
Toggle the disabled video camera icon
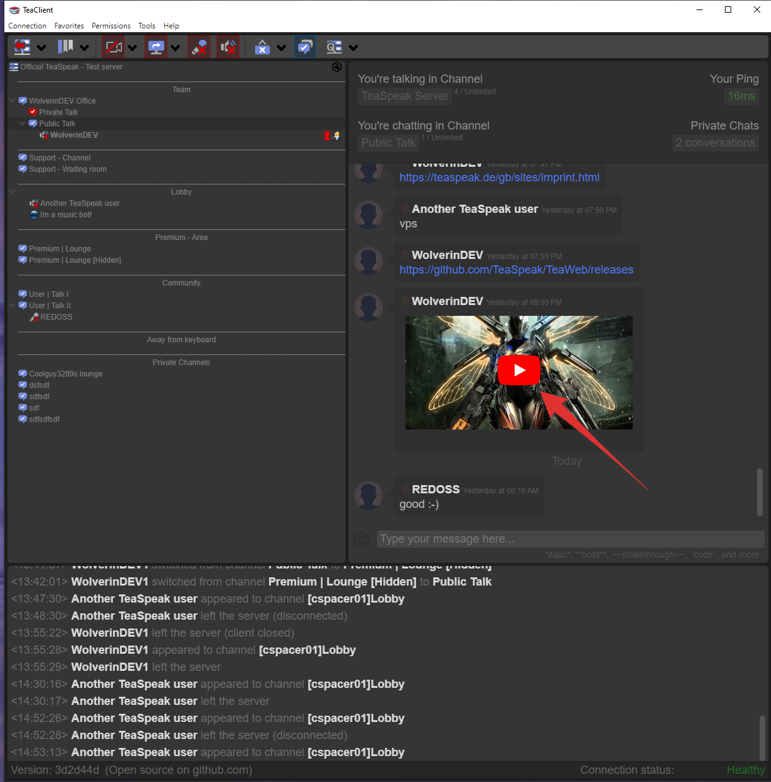coord(113,47)
